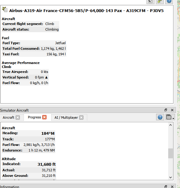The image size is (180, 188).
Task: Float the Simulator Aircraft dock window
Action: [x=166, y=110]
